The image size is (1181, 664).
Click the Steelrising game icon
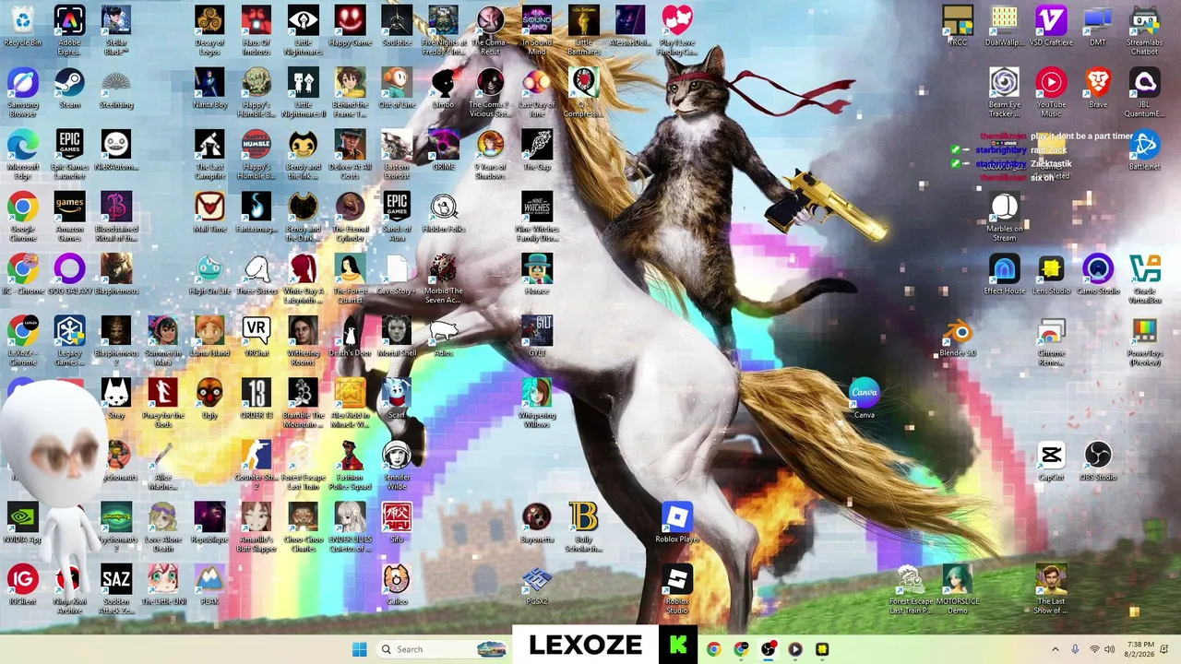point(116,89)
